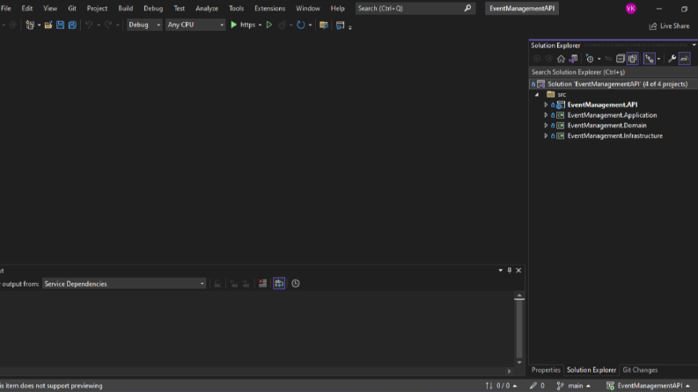Click the pencil pending changes icon in status bar

[x=533, y=386]
